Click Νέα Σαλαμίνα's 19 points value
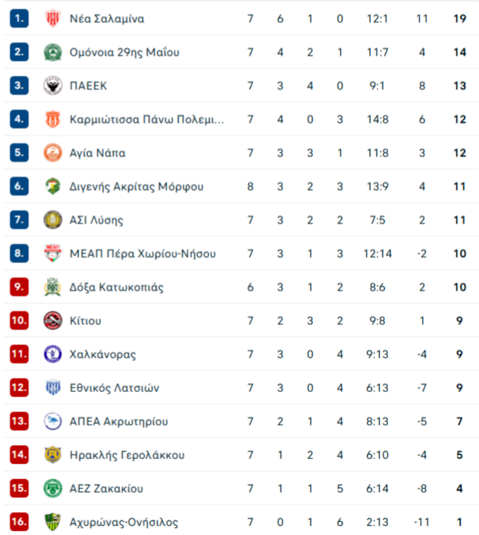This screenshot has width=479, height=535. point(459,19)
